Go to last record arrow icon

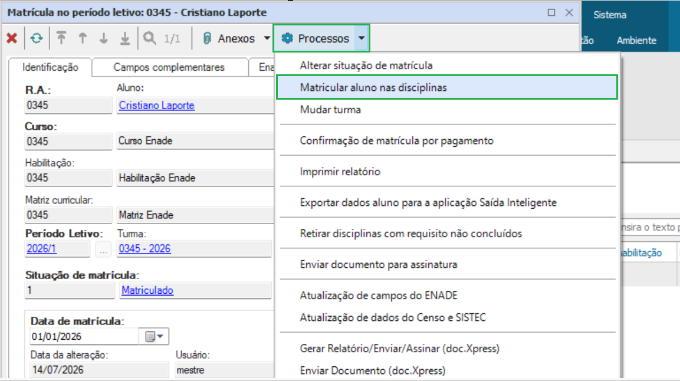125,38
